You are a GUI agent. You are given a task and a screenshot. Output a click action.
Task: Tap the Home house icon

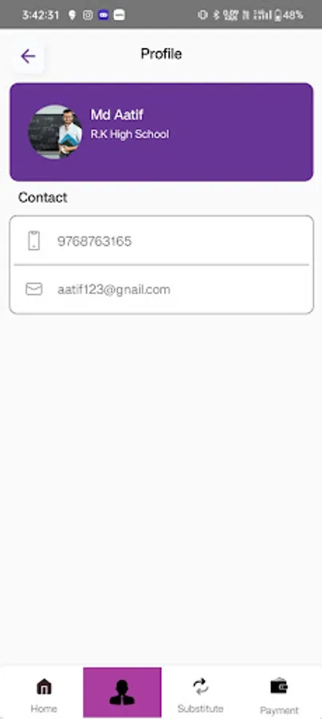44,687
